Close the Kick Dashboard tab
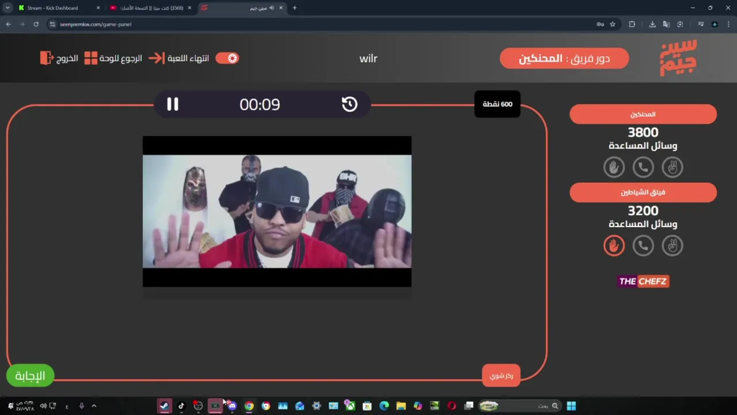Image resolution: width=737 pixels, height=415 pixels. [x=98, y=8]
